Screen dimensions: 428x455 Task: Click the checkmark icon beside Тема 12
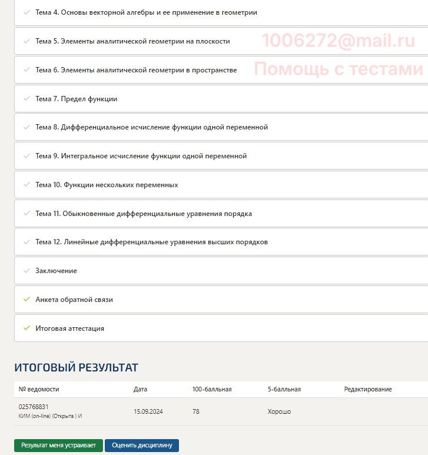point(26,242)
